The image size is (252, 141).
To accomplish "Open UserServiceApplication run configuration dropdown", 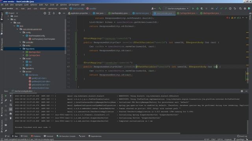I will point(176,9).
